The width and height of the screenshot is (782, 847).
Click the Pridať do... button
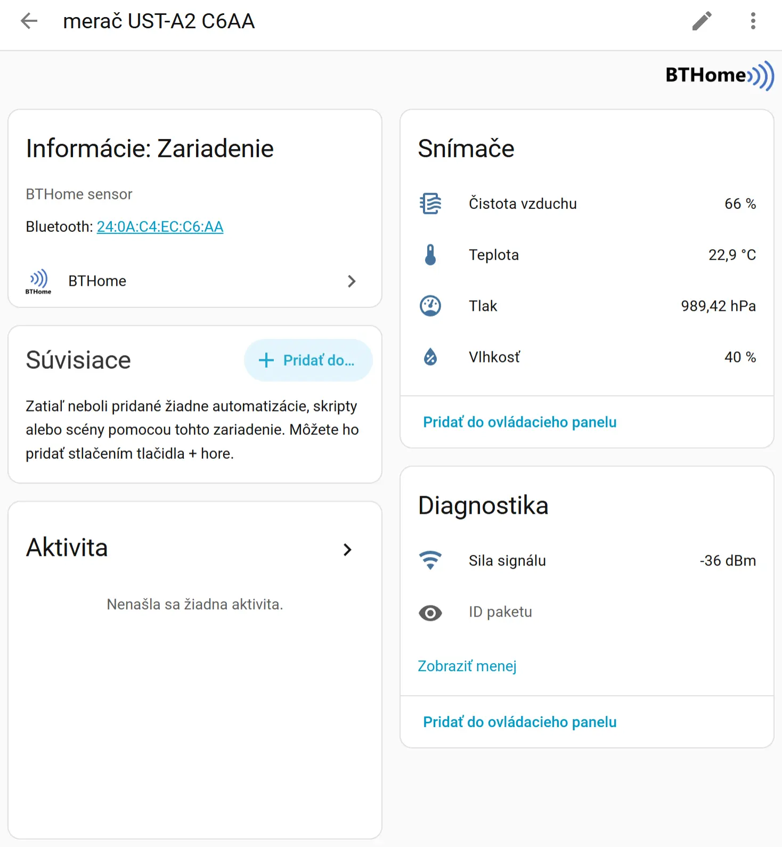point(308,360)
